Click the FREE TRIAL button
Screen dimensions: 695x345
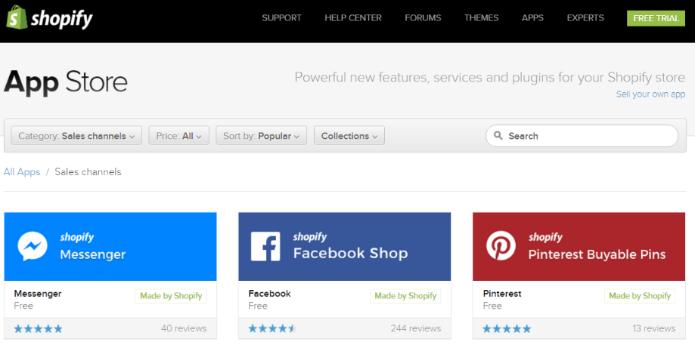point(656,18)
